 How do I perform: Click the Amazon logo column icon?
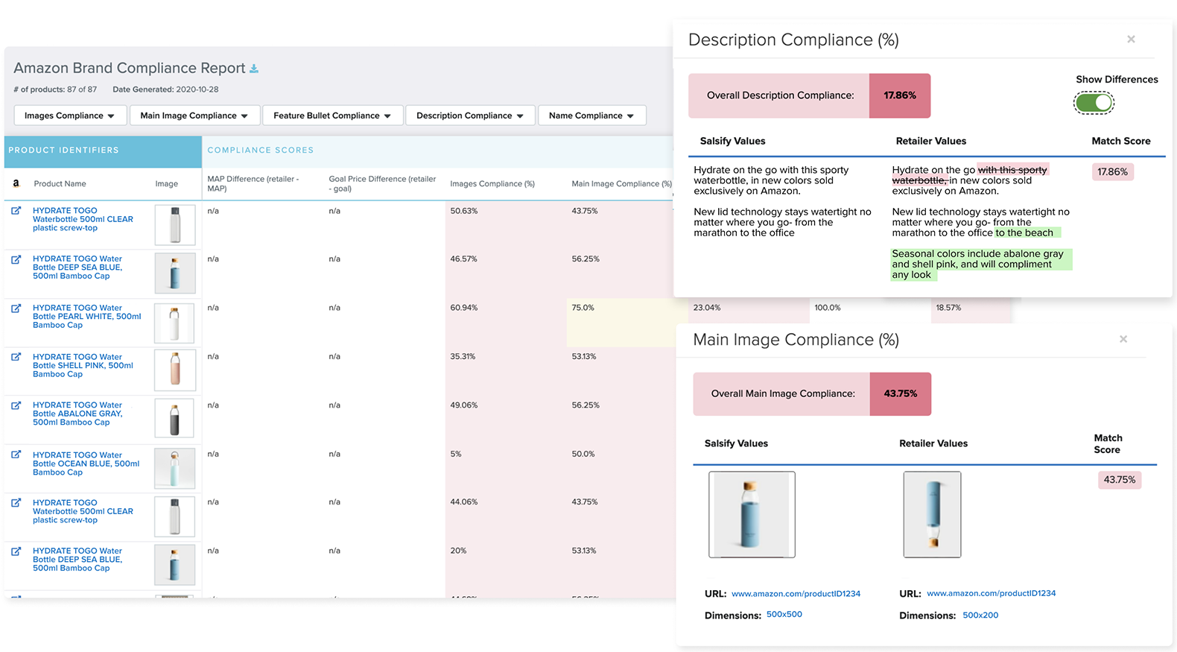[x=16, y=183]
